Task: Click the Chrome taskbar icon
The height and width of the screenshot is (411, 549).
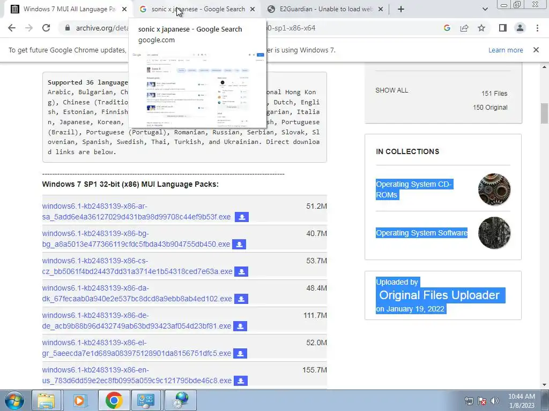Action: pyautogui.click(x=114, y=400)
